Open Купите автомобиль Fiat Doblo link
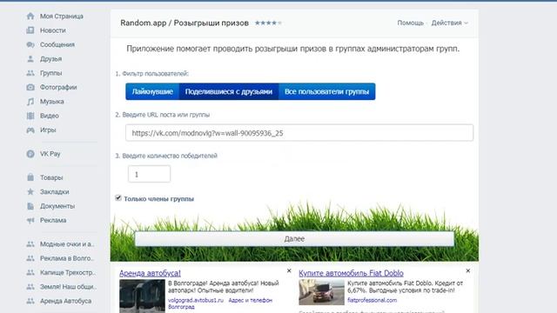 pyautogui.click(x=351, y=273)
